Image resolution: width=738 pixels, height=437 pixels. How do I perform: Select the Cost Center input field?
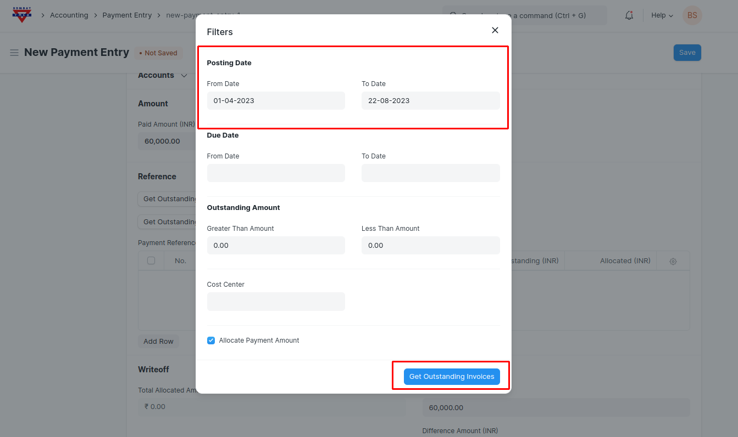276,302
